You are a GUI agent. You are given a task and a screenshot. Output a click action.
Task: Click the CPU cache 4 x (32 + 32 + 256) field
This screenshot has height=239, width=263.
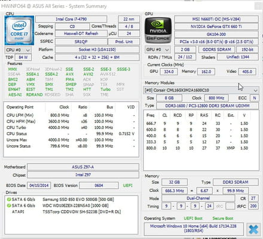tap(97, 57)
